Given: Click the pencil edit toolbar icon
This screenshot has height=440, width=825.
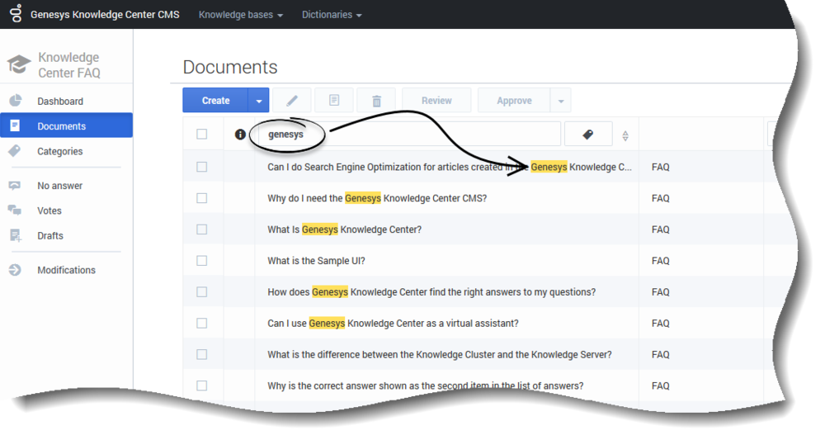Looking at the screenshot, I should tap(292, 100).
